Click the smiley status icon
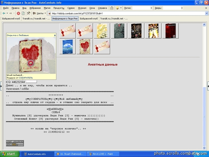The height and width of the screenshot is (157, 209). 117,8
